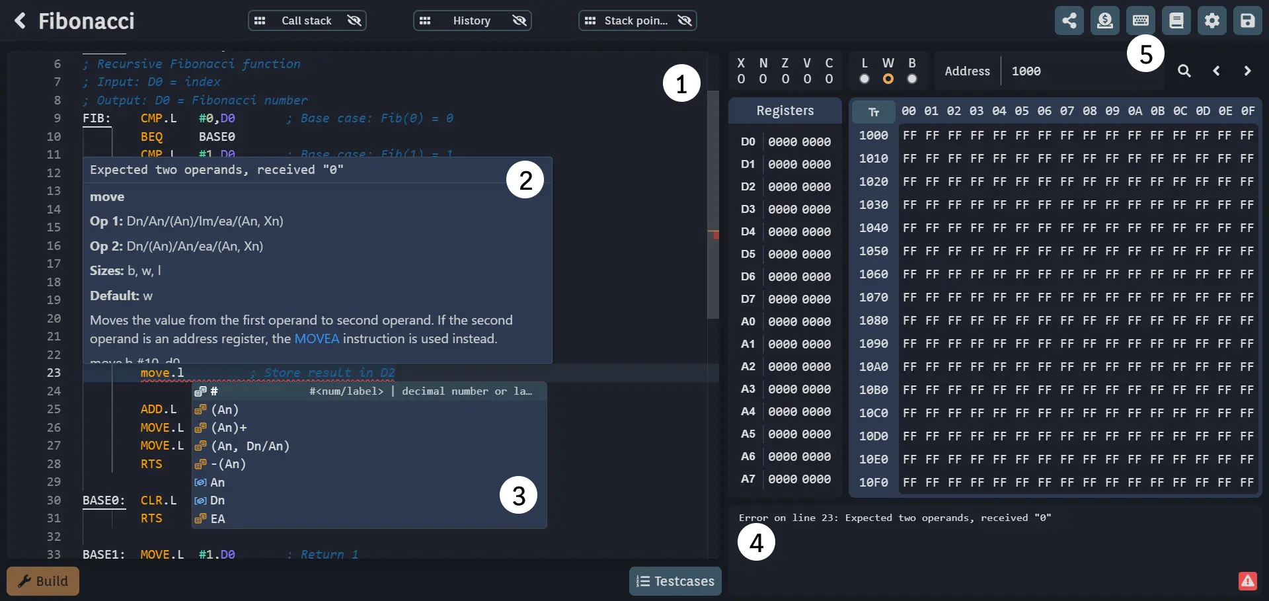Click the donate icon in the toolbar
This screenshot has width=1269, height=601.
(x=1105, y=20)
